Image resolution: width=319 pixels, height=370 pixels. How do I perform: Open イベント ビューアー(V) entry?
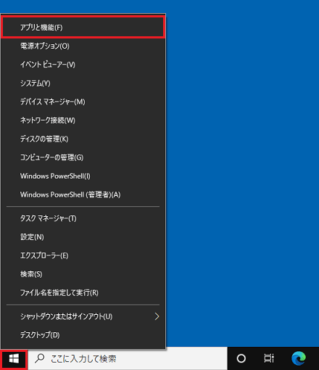tap(83, 65)
